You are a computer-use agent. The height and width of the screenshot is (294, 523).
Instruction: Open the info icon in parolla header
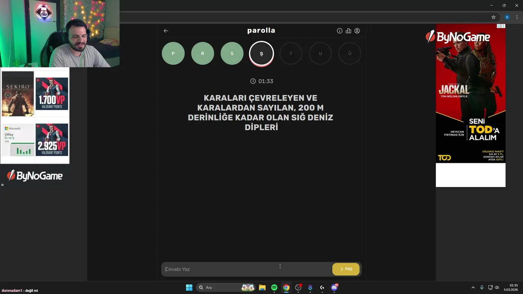click(340, 31)
